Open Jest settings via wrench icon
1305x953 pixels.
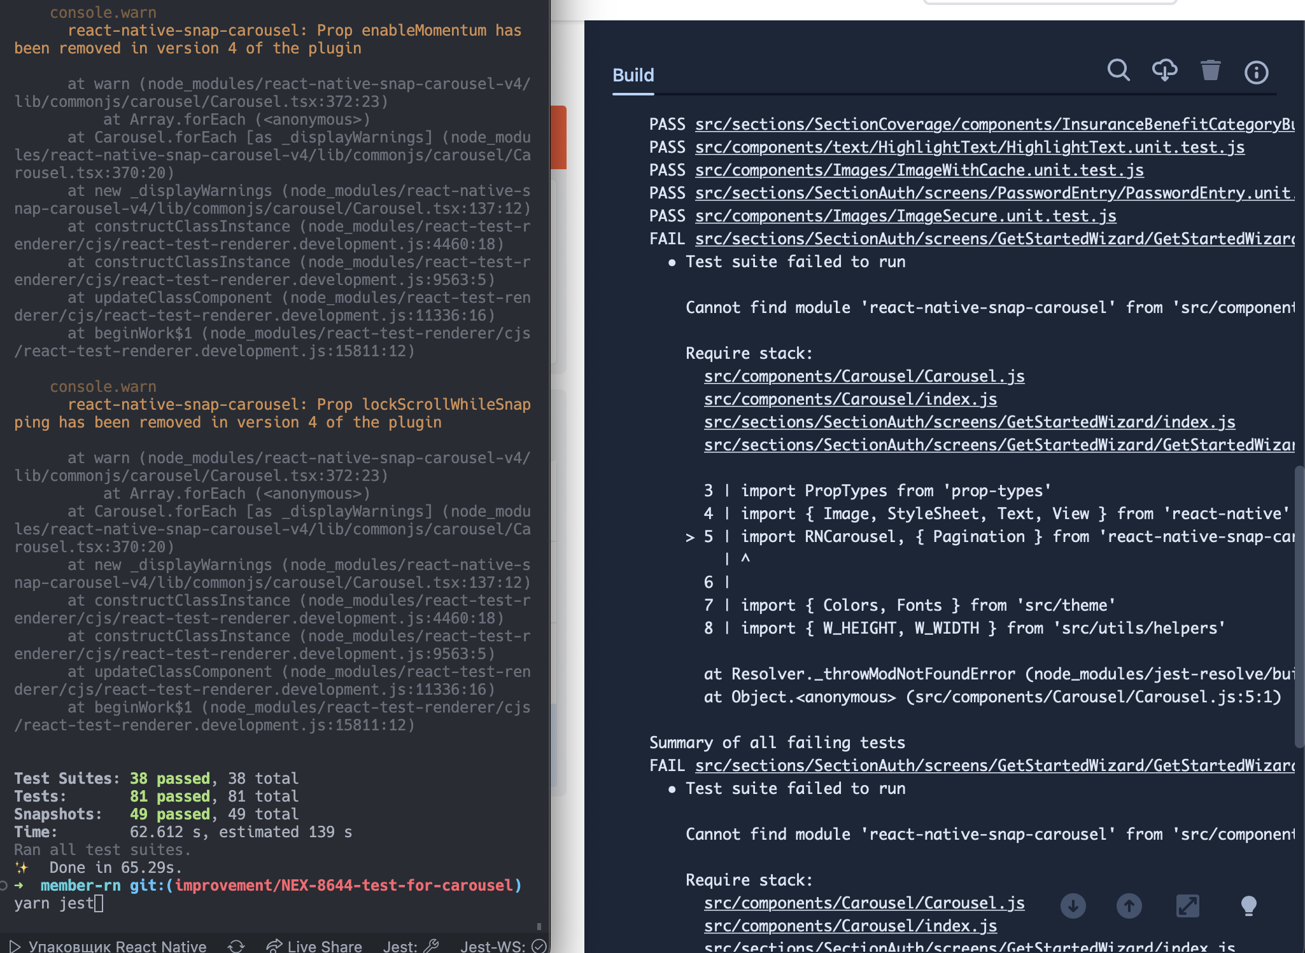(432, 945)
